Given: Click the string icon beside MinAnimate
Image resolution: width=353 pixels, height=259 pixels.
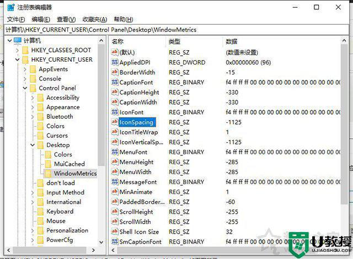Looking at the screenshot, I should (x=115, y=192).
